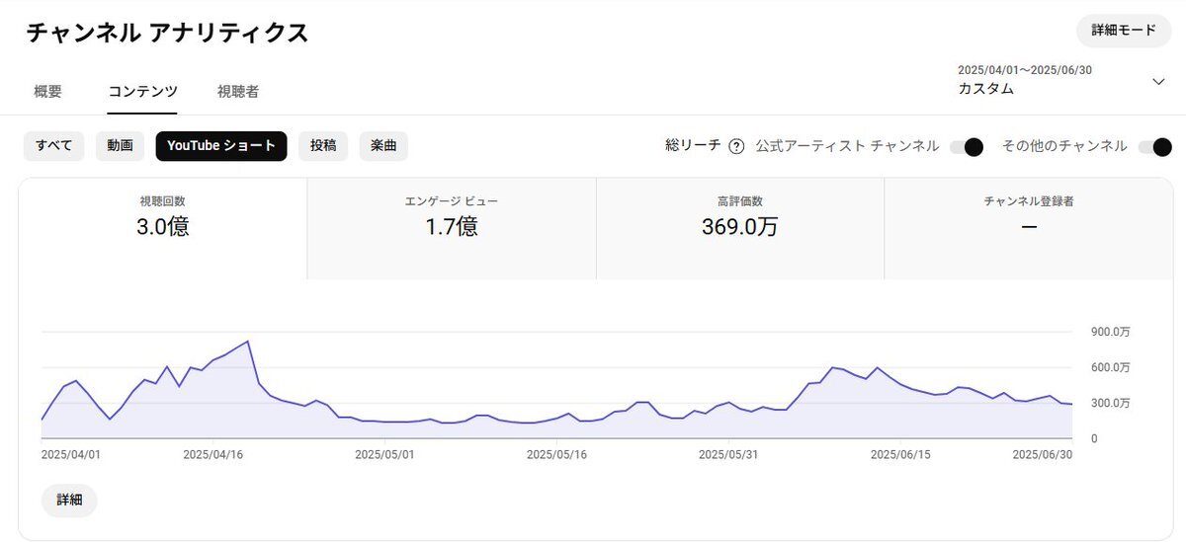This screenshot has width=1186, height=542.
Task: Select the エンゲージ ビュー 1.7億 metric card
Action: (452, 229)
